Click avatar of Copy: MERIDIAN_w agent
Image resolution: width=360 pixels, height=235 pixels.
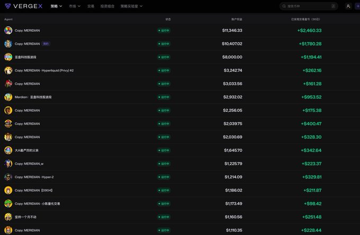[x=8, y=164]
